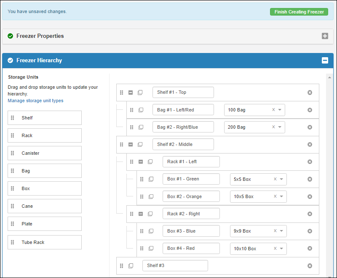Select the Canister storage unit tile
This screenshot has width=337, height=278.
(x=45, y=153)
